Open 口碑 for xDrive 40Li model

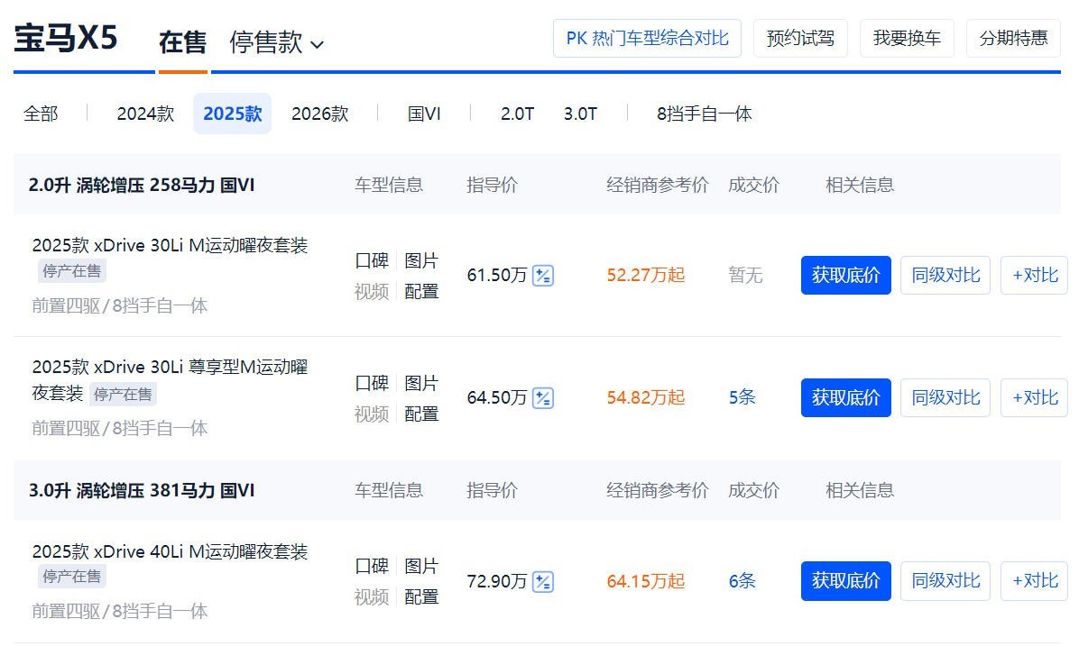tap(372, 567)
